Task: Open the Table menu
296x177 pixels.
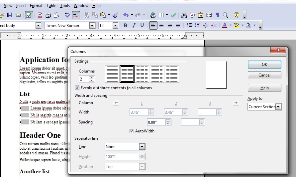Action: pos(51,6)
